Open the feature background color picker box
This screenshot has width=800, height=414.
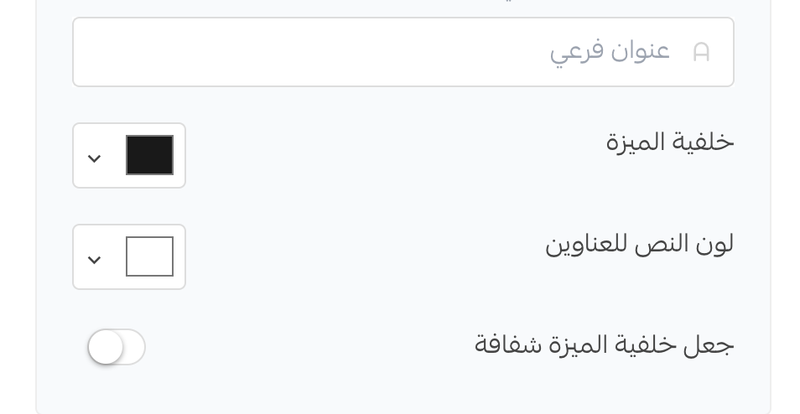129,156
